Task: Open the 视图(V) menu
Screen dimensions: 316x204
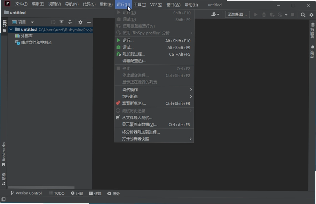Action: 54,4
